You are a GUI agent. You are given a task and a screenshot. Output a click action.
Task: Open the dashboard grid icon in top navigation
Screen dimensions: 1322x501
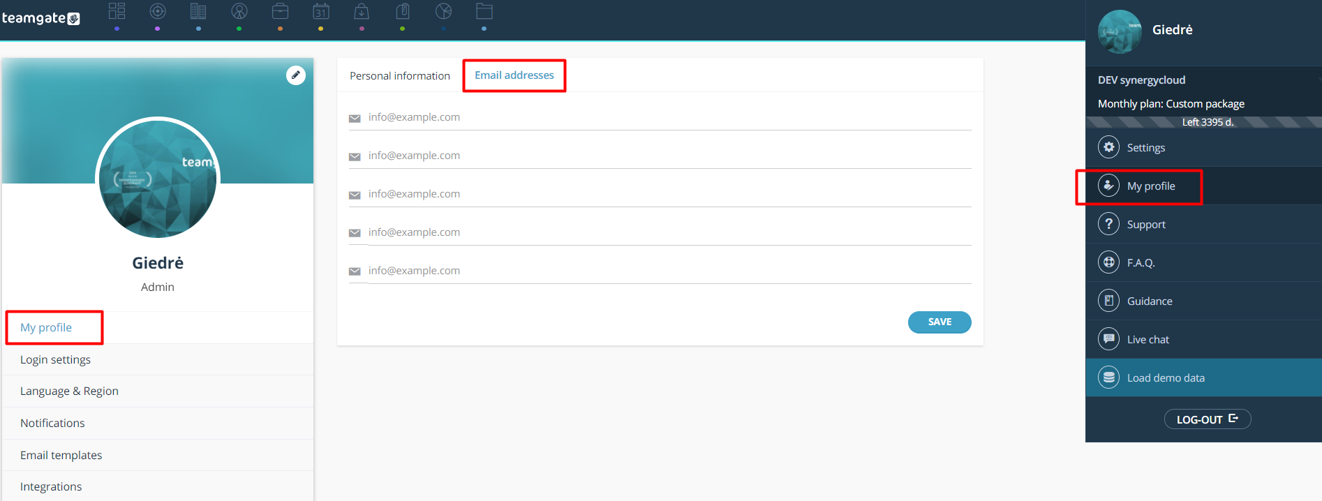coord(117,11)
